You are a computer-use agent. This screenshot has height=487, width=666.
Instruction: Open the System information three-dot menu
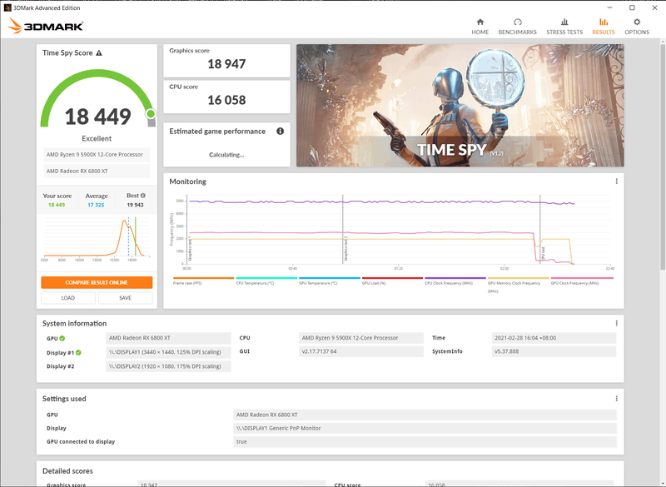(616, 323)
